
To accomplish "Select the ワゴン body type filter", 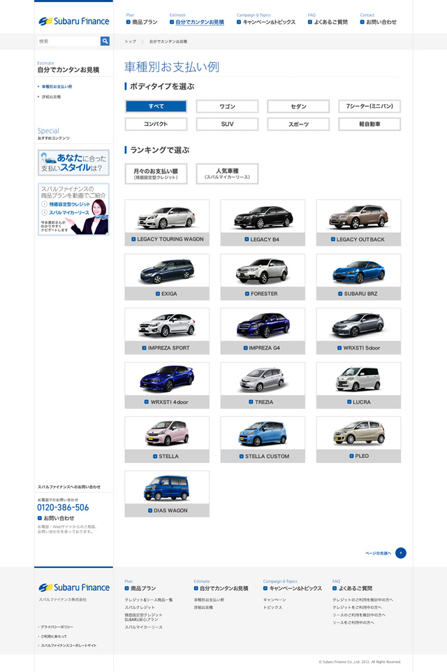I will tap(228, 106).
